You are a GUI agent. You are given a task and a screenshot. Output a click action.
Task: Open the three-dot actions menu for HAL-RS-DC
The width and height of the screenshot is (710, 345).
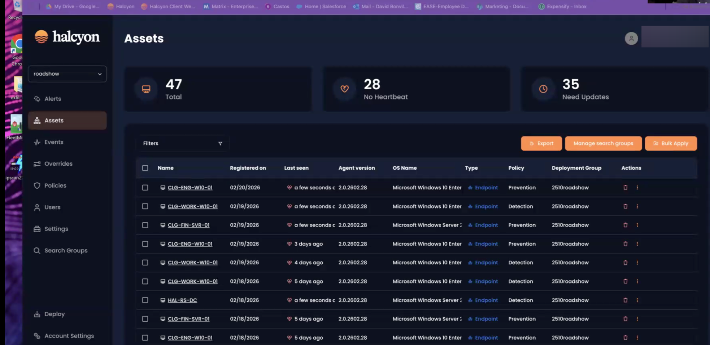point(637,300)
